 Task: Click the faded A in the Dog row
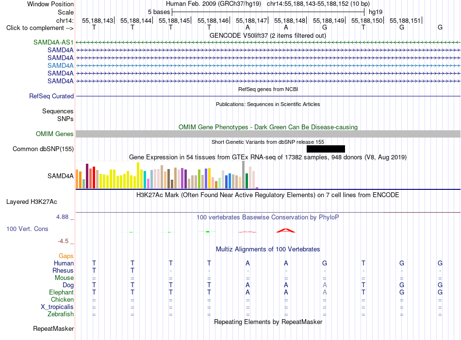click(325, 285)
